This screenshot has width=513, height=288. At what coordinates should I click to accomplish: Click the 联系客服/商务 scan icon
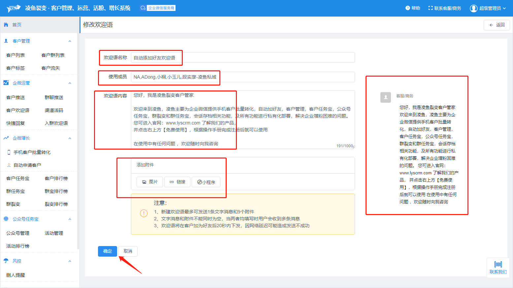click(430, 8)
